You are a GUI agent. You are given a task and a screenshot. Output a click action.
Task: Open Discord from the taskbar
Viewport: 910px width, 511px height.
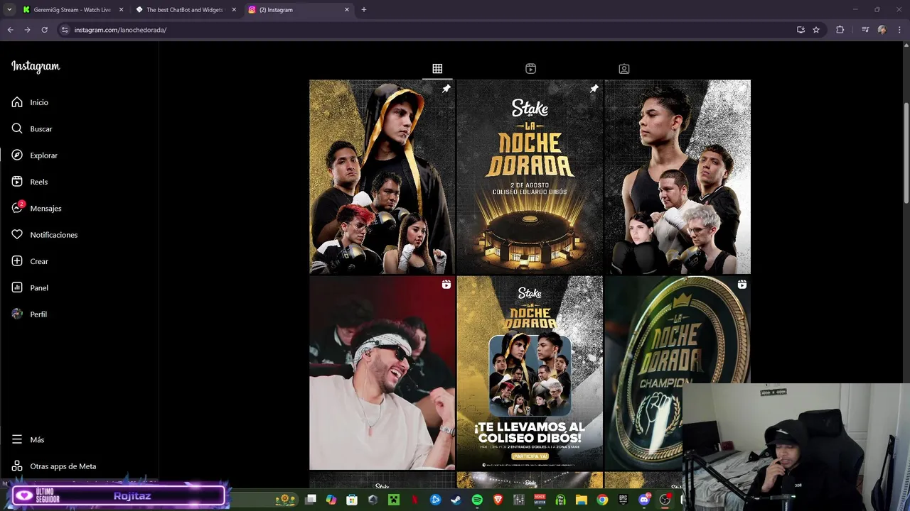644,500
